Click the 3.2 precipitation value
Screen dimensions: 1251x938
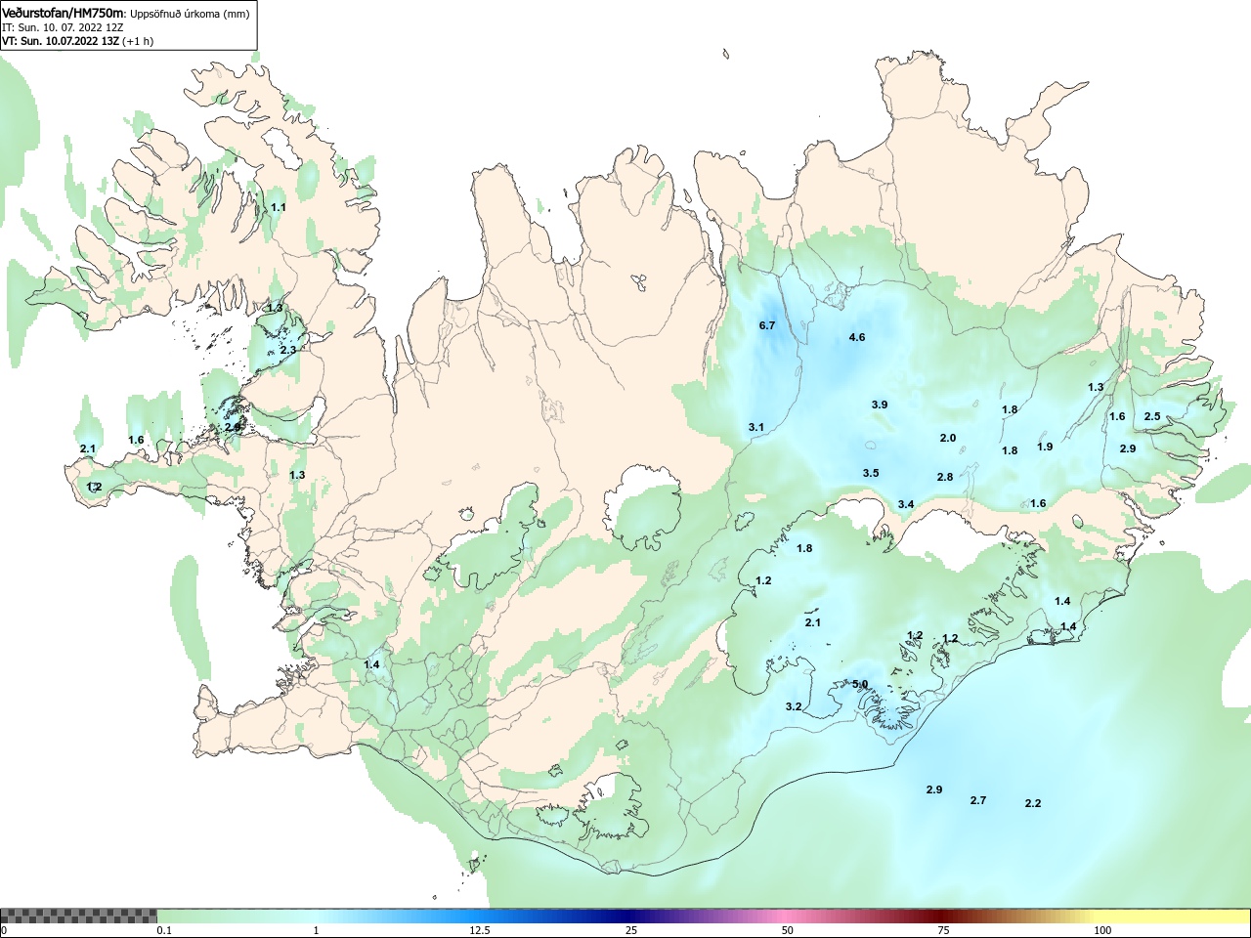794,706
